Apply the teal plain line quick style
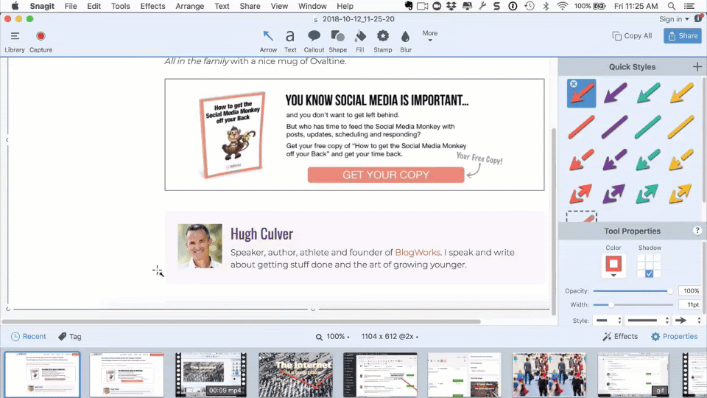 648,127
